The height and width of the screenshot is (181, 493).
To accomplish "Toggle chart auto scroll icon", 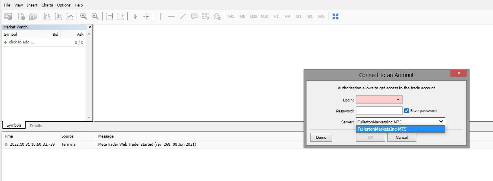I will pos(109,17).
